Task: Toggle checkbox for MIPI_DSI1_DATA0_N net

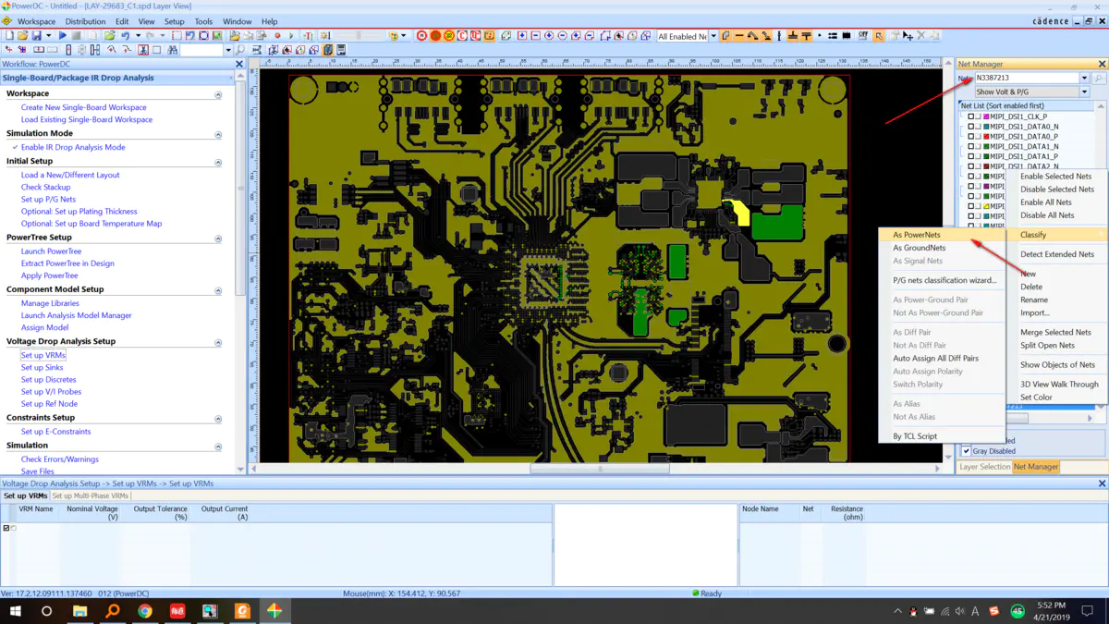Action: (971, 127)
